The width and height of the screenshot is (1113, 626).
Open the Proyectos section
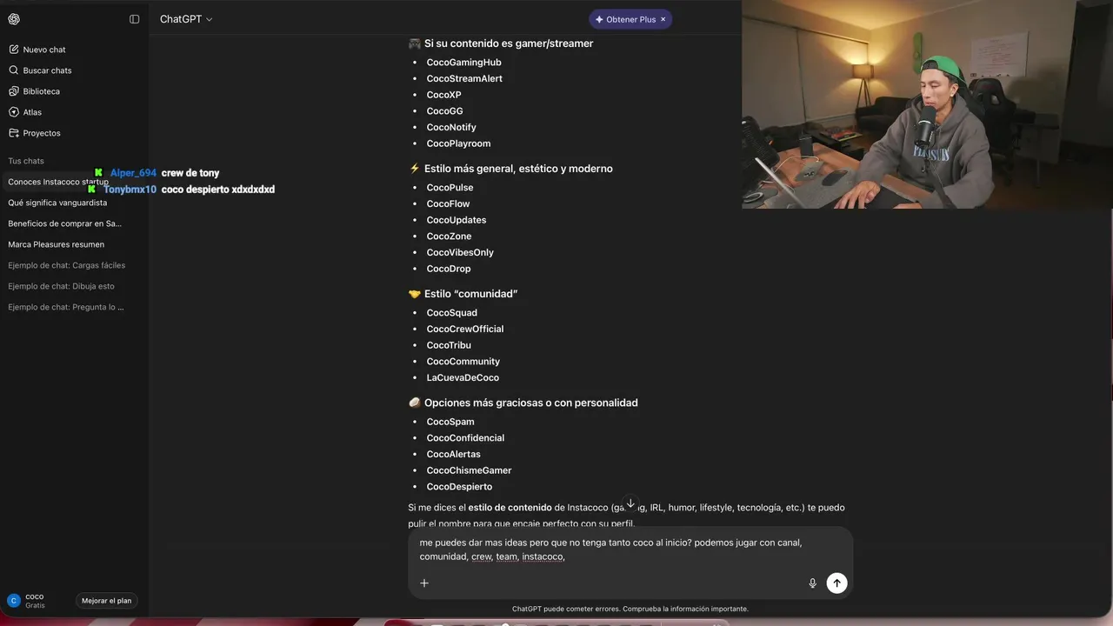42,133
